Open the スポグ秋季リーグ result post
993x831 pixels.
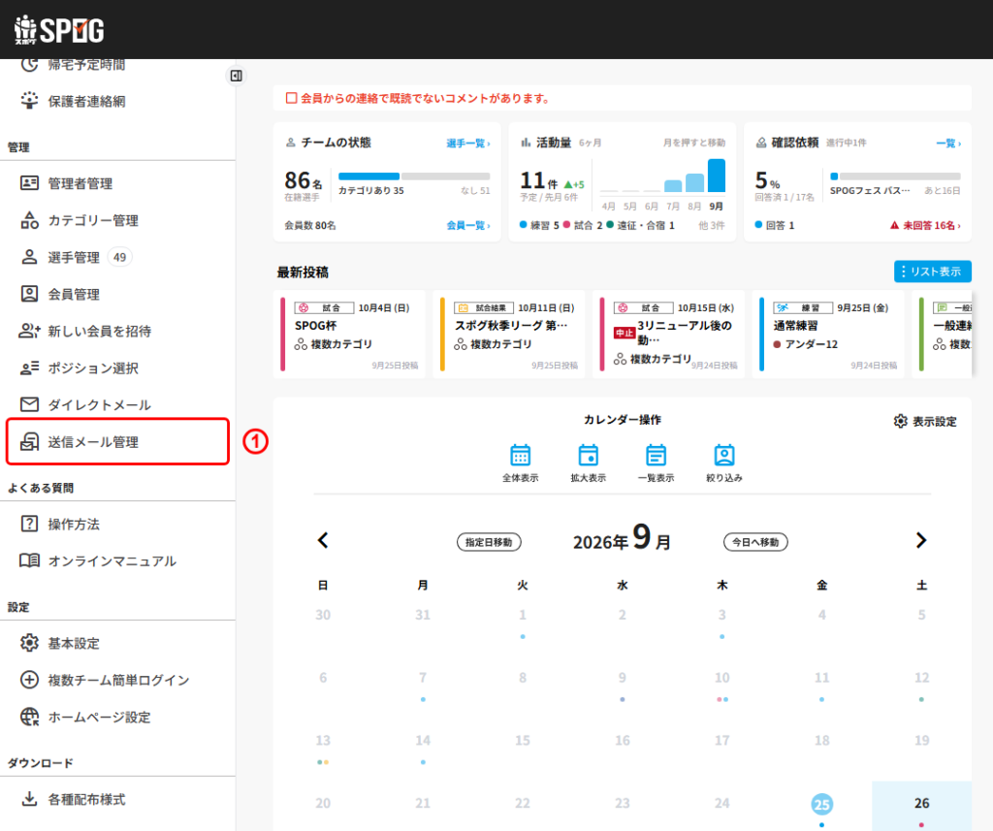(x=508, y=335)
